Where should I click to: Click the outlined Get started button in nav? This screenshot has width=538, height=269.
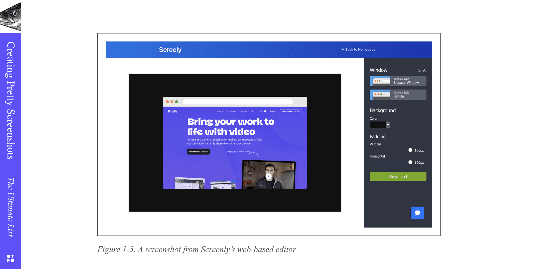pyautogui.click(x=291, y=111)
